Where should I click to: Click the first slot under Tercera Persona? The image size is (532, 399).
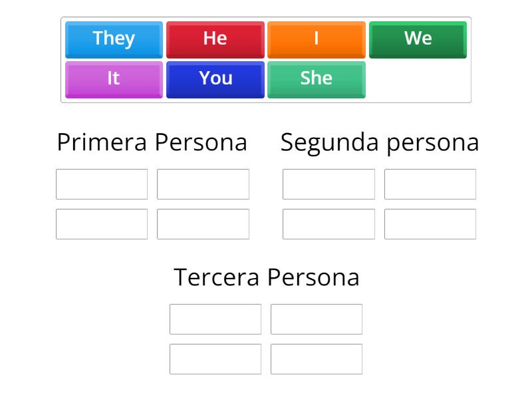pos(215,319)
